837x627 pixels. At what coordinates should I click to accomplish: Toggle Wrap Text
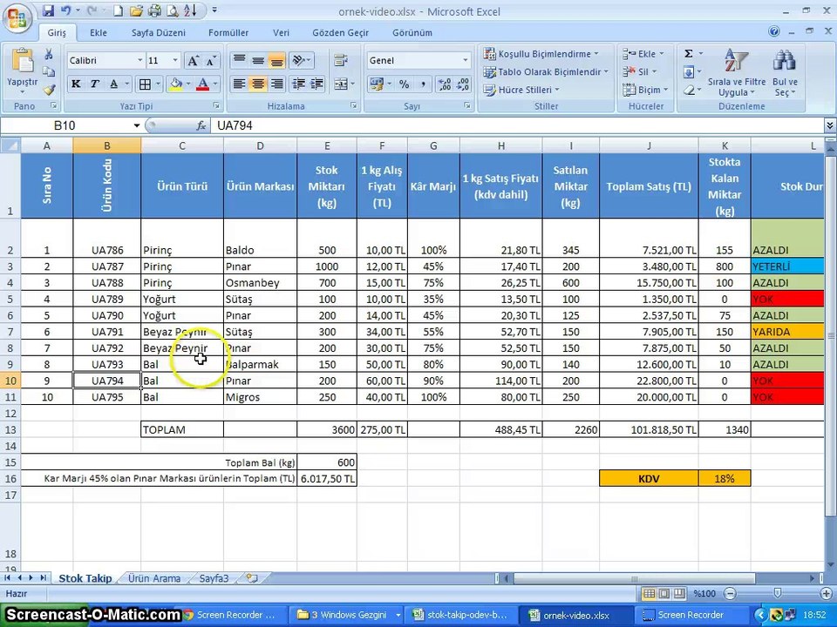(341, 60)
